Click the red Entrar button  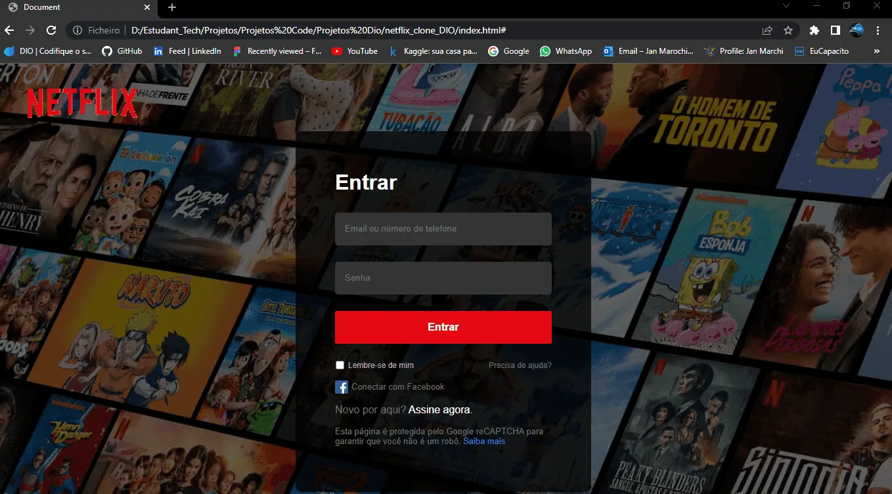coord(443,327)
